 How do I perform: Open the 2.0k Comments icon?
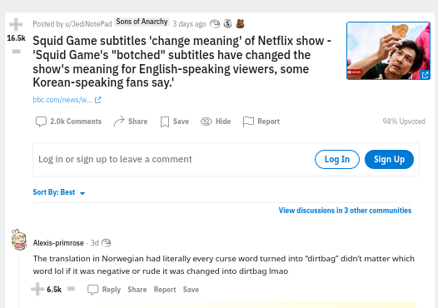pyautogui.click(x=41, y=122)
